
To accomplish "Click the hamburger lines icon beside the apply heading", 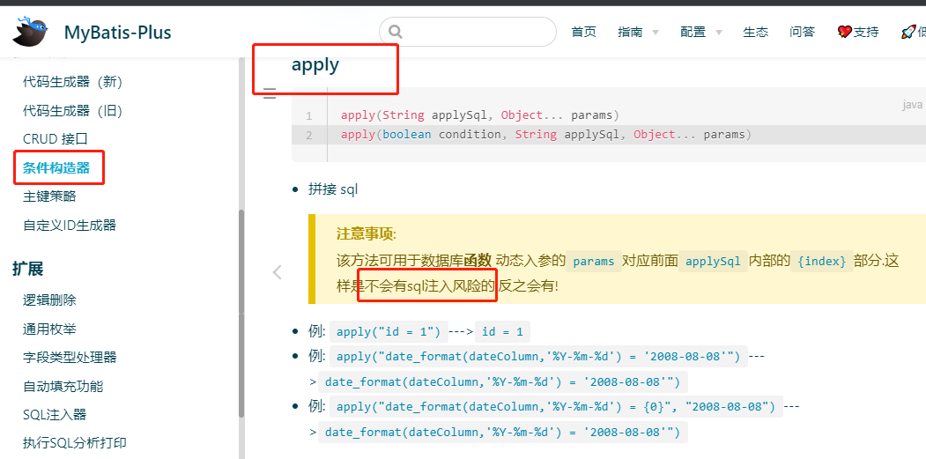I will [270, 93].
